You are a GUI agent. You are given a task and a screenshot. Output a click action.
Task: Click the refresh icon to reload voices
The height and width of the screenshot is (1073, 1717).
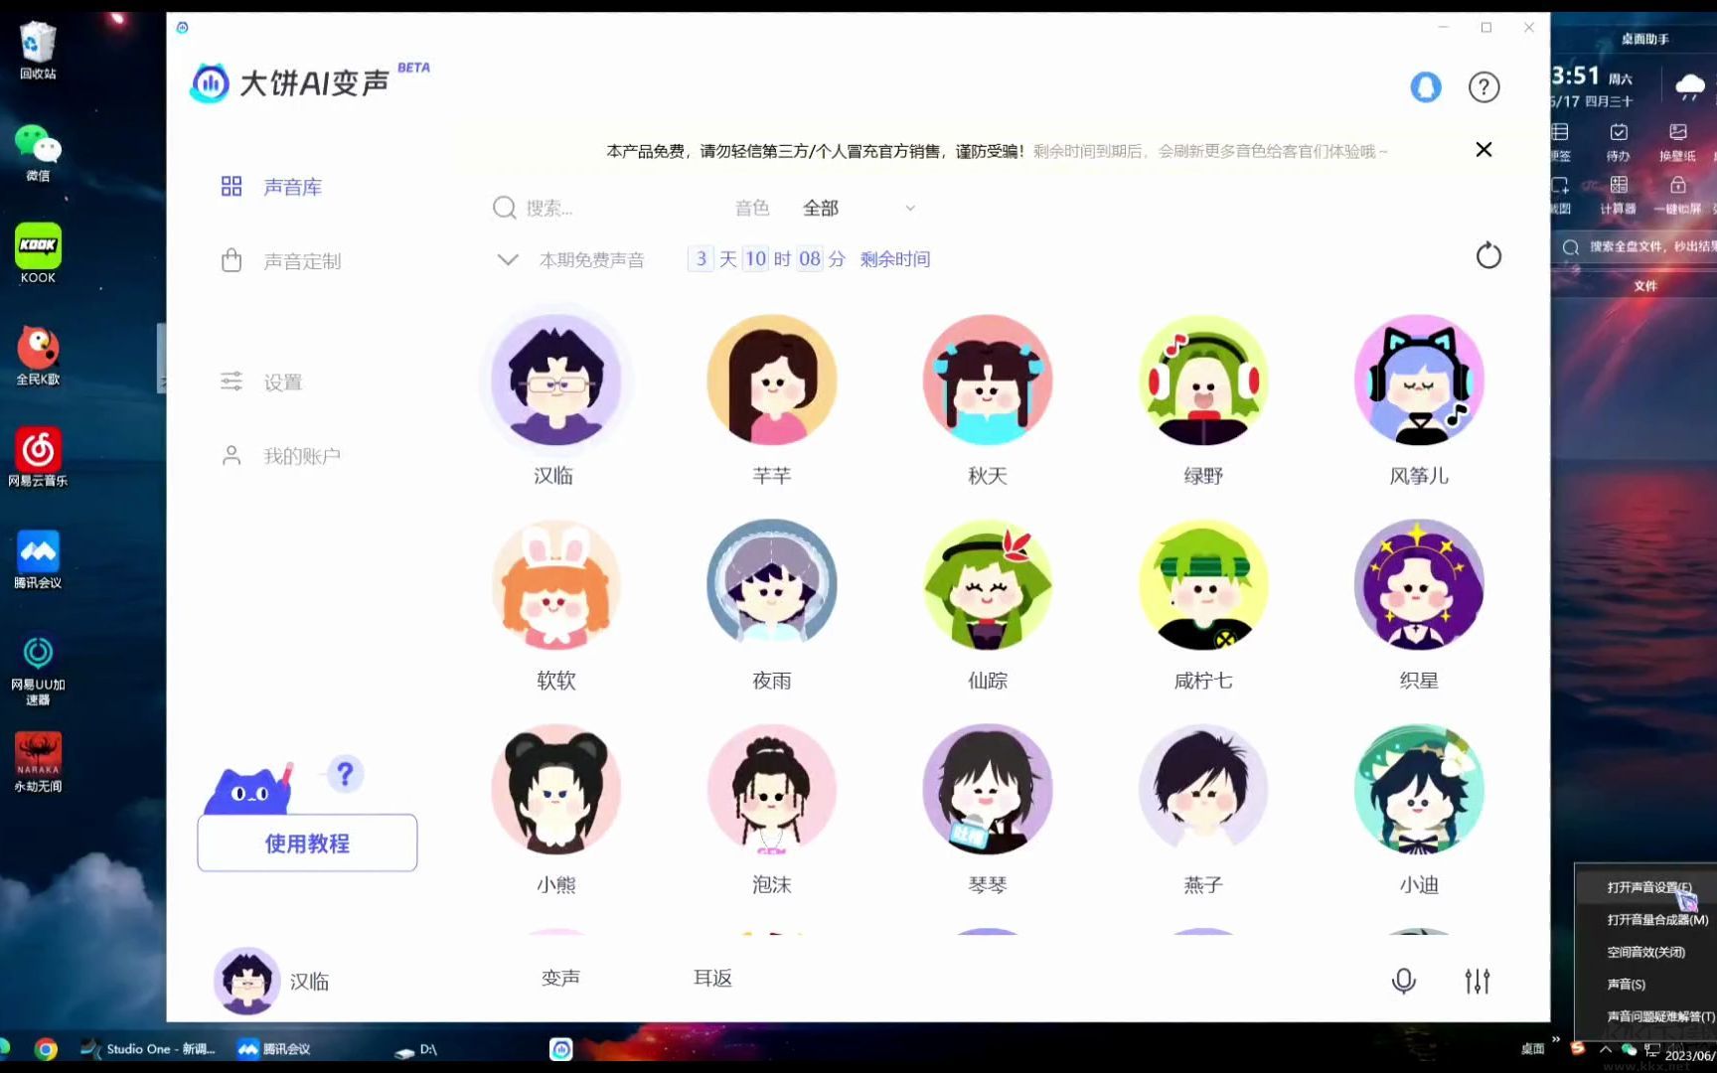click(x=1488, y=255)
